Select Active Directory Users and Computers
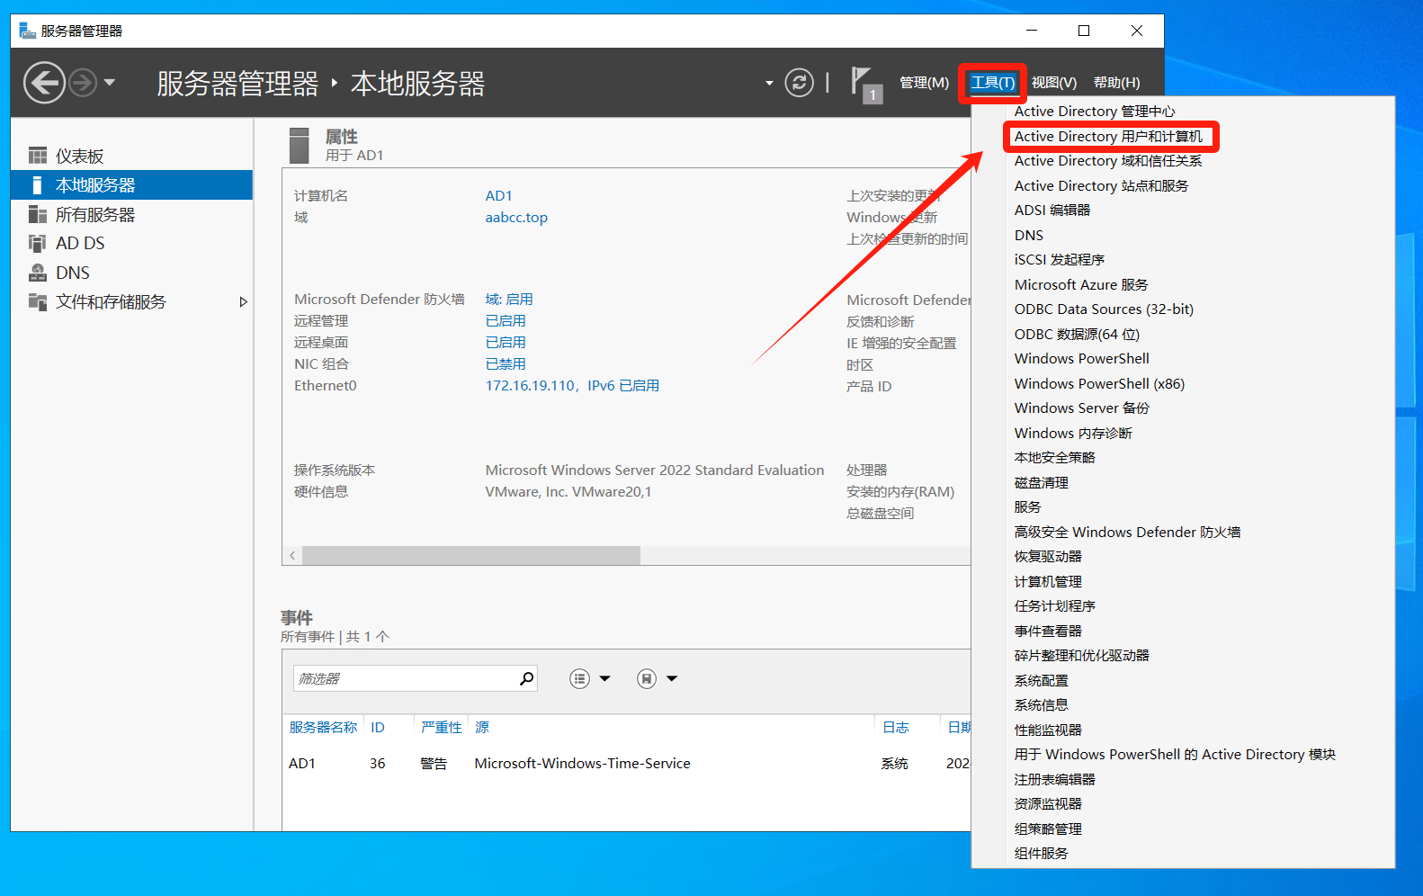 tap(1107, 137)
